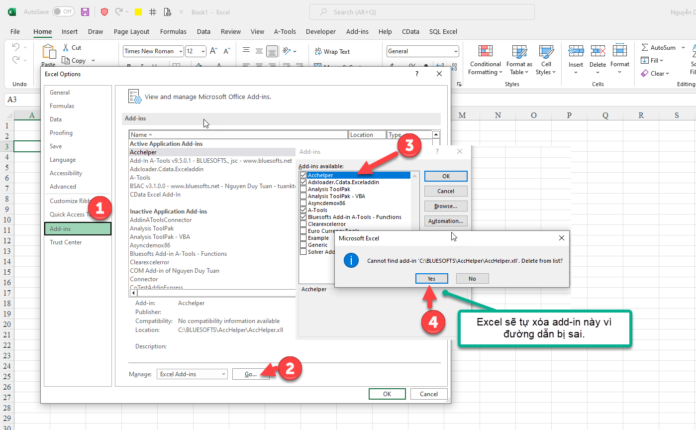Click the Clear eraser icon
This screenshot has height=430, width=696.
tap(645, 73)
